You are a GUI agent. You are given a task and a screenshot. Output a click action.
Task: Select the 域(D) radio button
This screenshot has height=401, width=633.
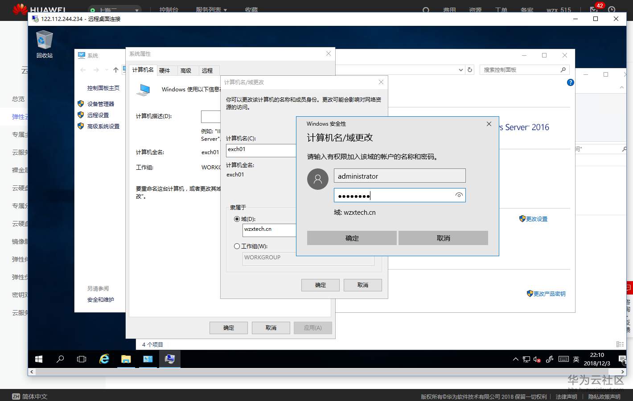(237, 219)
